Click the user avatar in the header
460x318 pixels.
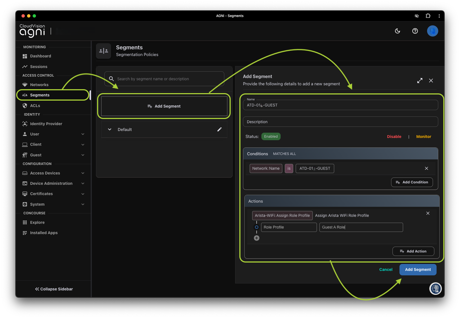[x=432, y=31]
